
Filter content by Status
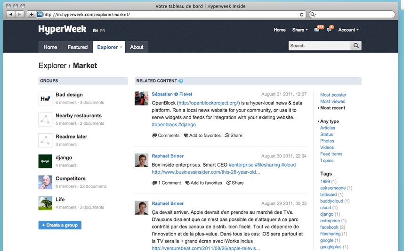(327, 135)
